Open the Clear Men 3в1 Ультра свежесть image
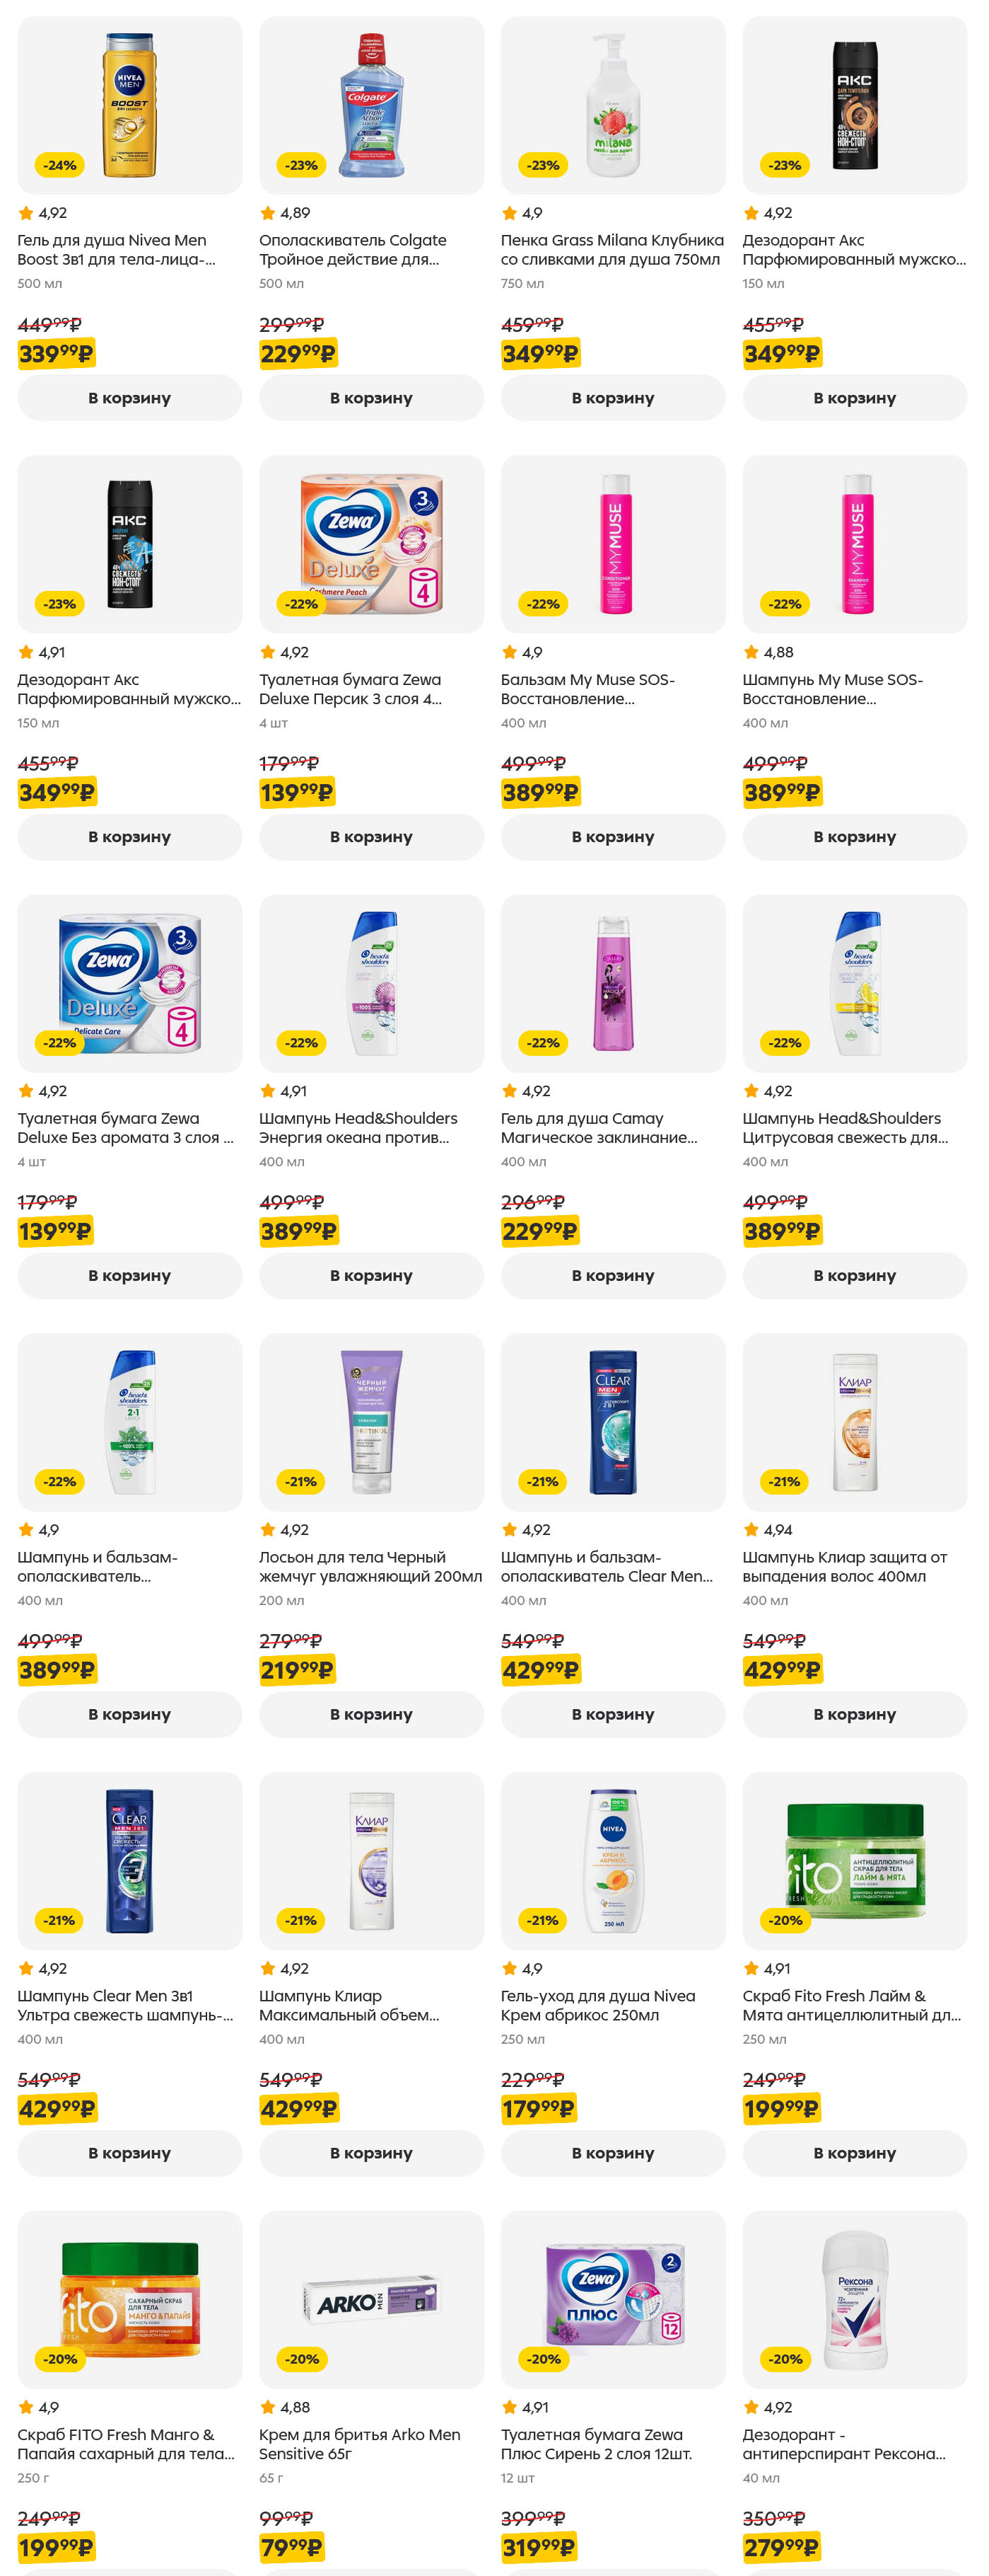989x2576 pixels. [129, 1860]
